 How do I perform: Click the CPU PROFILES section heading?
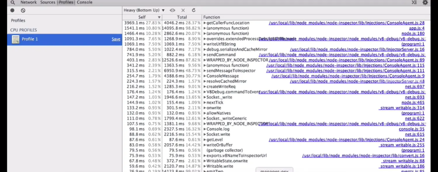coord(24,30)
